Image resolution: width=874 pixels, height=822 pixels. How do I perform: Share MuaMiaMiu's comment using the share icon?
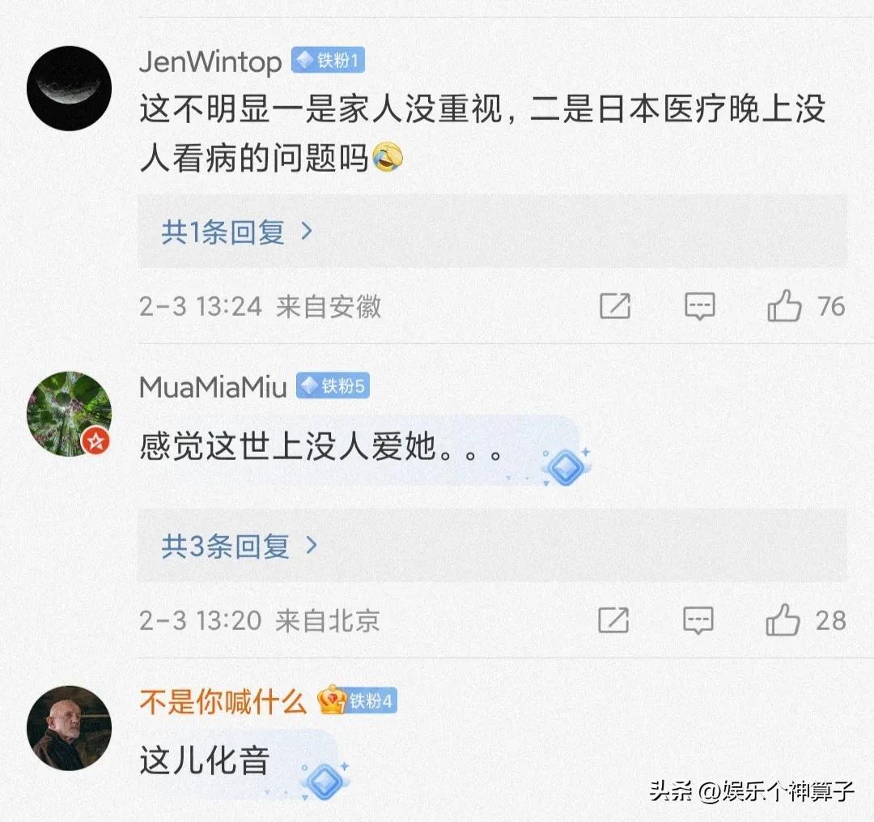pos(613,620)
